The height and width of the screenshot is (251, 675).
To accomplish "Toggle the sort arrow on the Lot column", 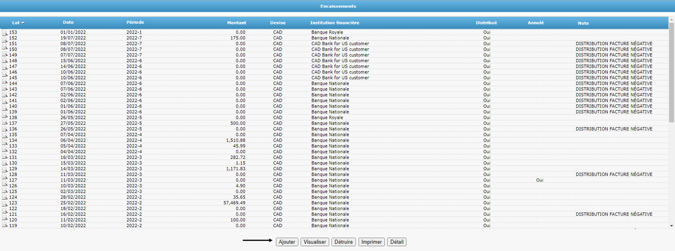I will [x=23, y=23].
